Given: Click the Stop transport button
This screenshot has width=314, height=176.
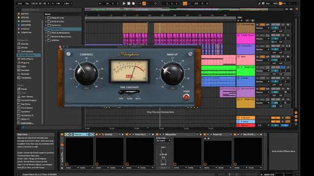Looking at the screenshot, I should (129, 3).
